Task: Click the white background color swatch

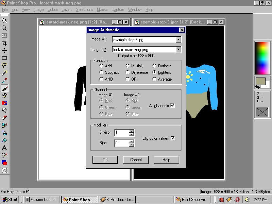Action: click(267, 86)
